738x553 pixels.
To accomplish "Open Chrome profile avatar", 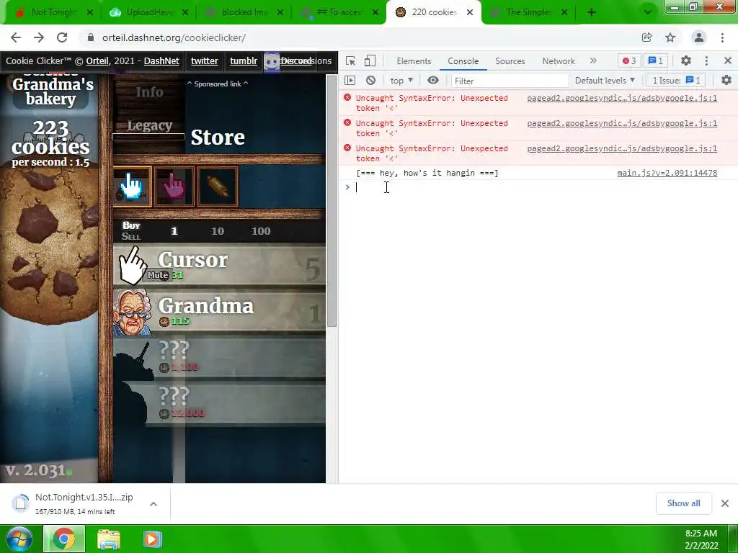I will coord(699,37).
